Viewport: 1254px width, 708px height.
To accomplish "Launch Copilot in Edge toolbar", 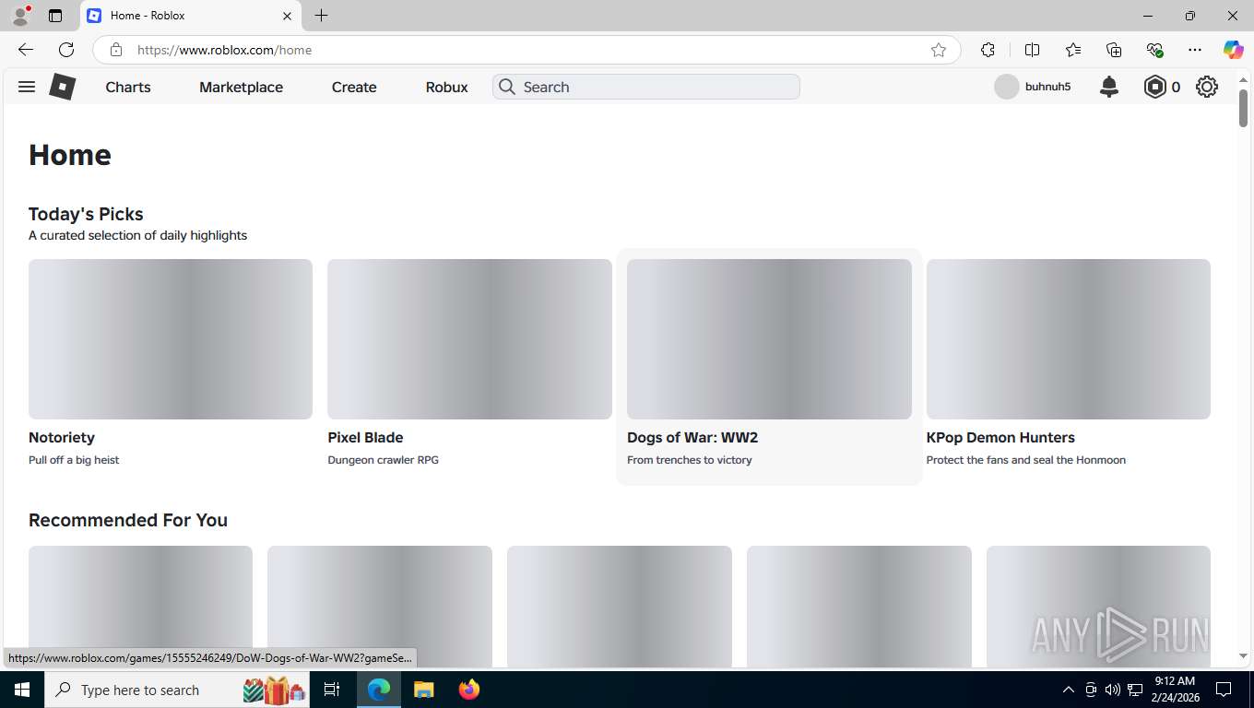I will [x=1233, y=50].
